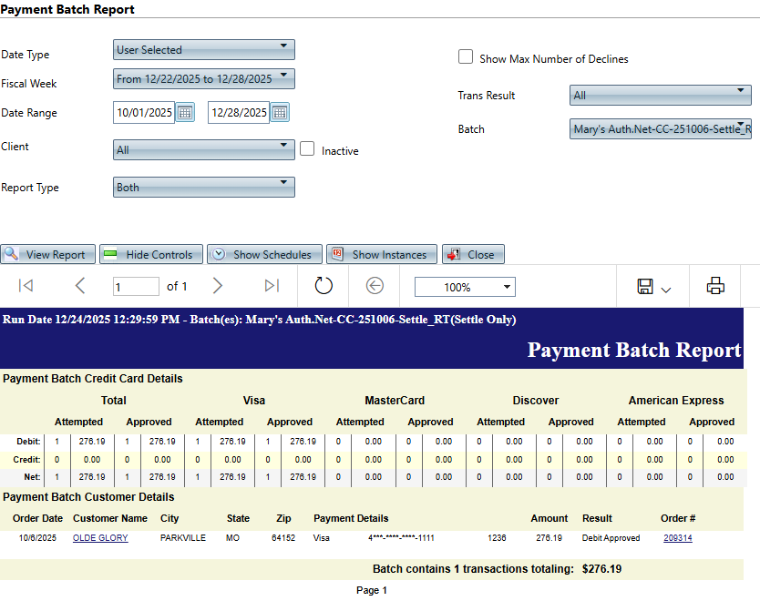The width and height of the screenshot is (760, 601).
Task: Open calendar picker for end date
Action: click(280, 113)
